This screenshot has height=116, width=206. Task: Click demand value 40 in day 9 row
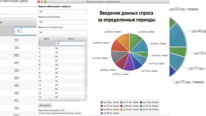click(x=57, y=77)
